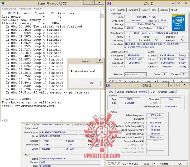Click motherboard Model Z87-DELUXE/QUAD field
Screen dimensions: 190x167
(x=59, y=136)
